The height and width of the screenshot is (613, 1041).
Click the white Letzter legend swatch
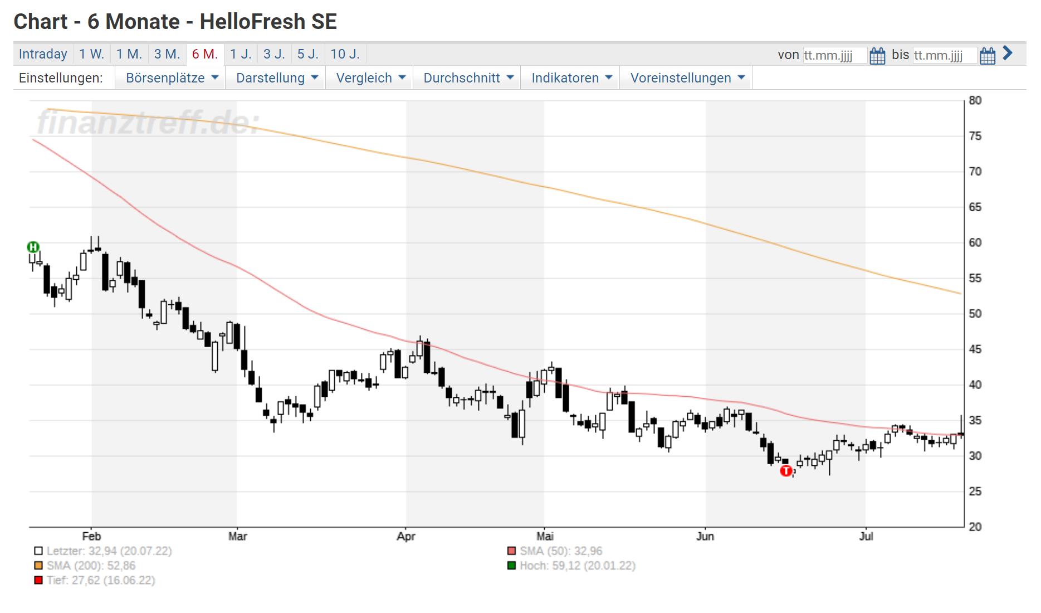pos(38,551)
